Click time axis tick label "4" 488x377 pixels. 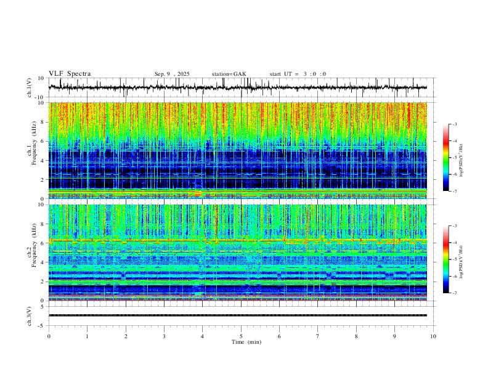[x=203, y=336]
